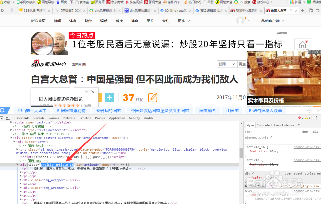Open the 新闻 search type dropdown
Image resolution: width=321 pixels, height=204 pixels.
tap(227, 64)
